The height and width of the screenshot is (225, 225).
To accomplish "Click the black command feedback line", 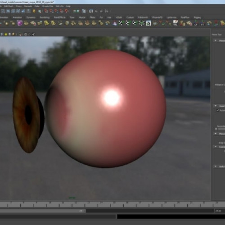I will 171,216.
